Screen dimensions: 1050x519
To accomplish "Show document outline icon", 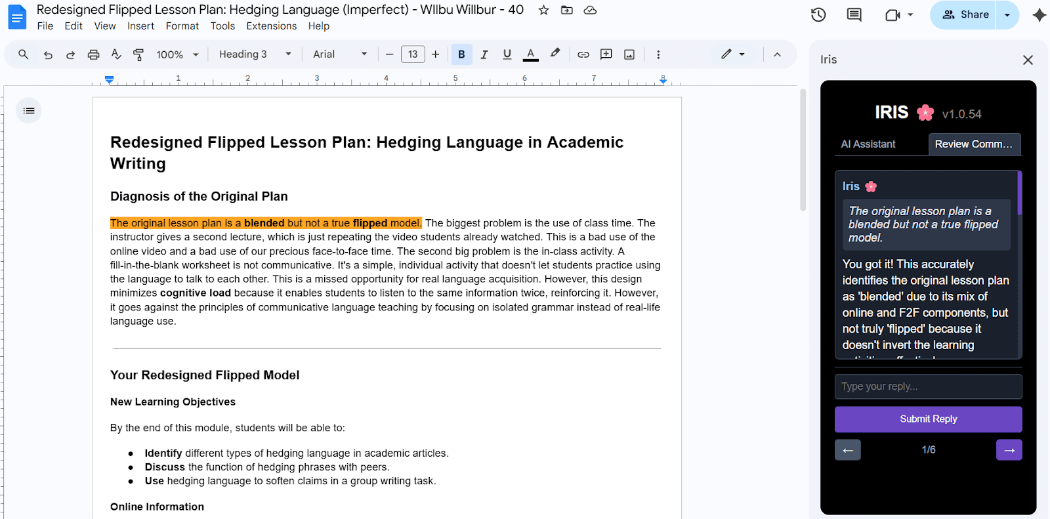I will click(29, 111).
